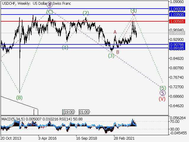The height and width of the screenshot is (142, 189).
Task: Click the green (C) wave label
Action: point(50,12)
